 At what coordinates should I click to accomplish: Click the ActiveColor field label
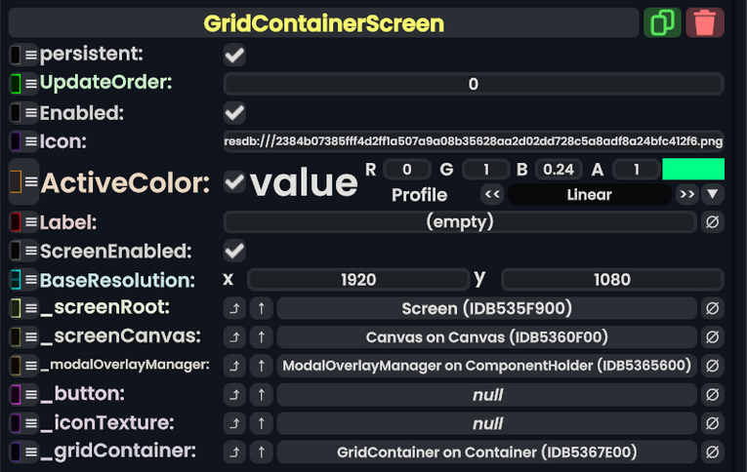125,182
